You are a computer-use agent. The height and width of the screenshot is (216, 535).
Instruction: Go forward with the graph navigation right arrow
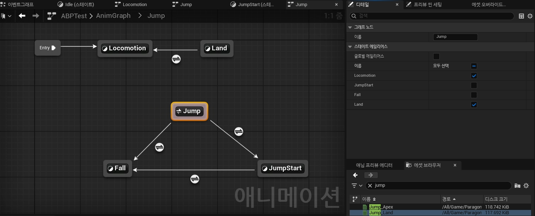click(x=36, y=16)
